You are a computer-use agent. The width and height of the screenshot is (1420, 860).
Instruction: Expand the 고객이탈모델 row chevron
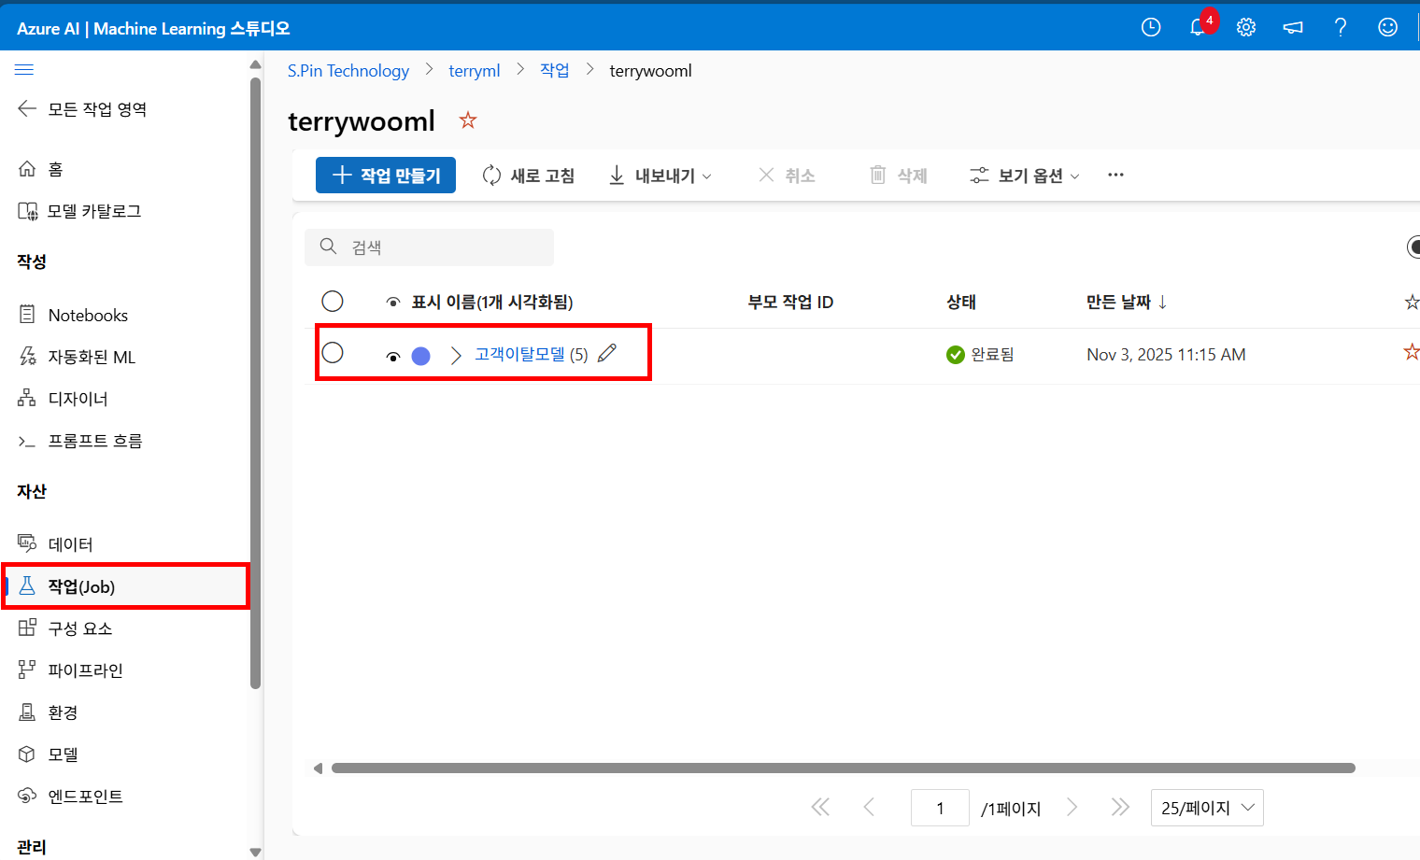pos(456,356)
